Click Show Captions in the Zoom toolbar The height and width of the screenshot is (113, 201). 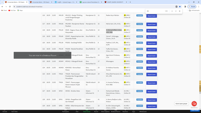pos(105,111)
